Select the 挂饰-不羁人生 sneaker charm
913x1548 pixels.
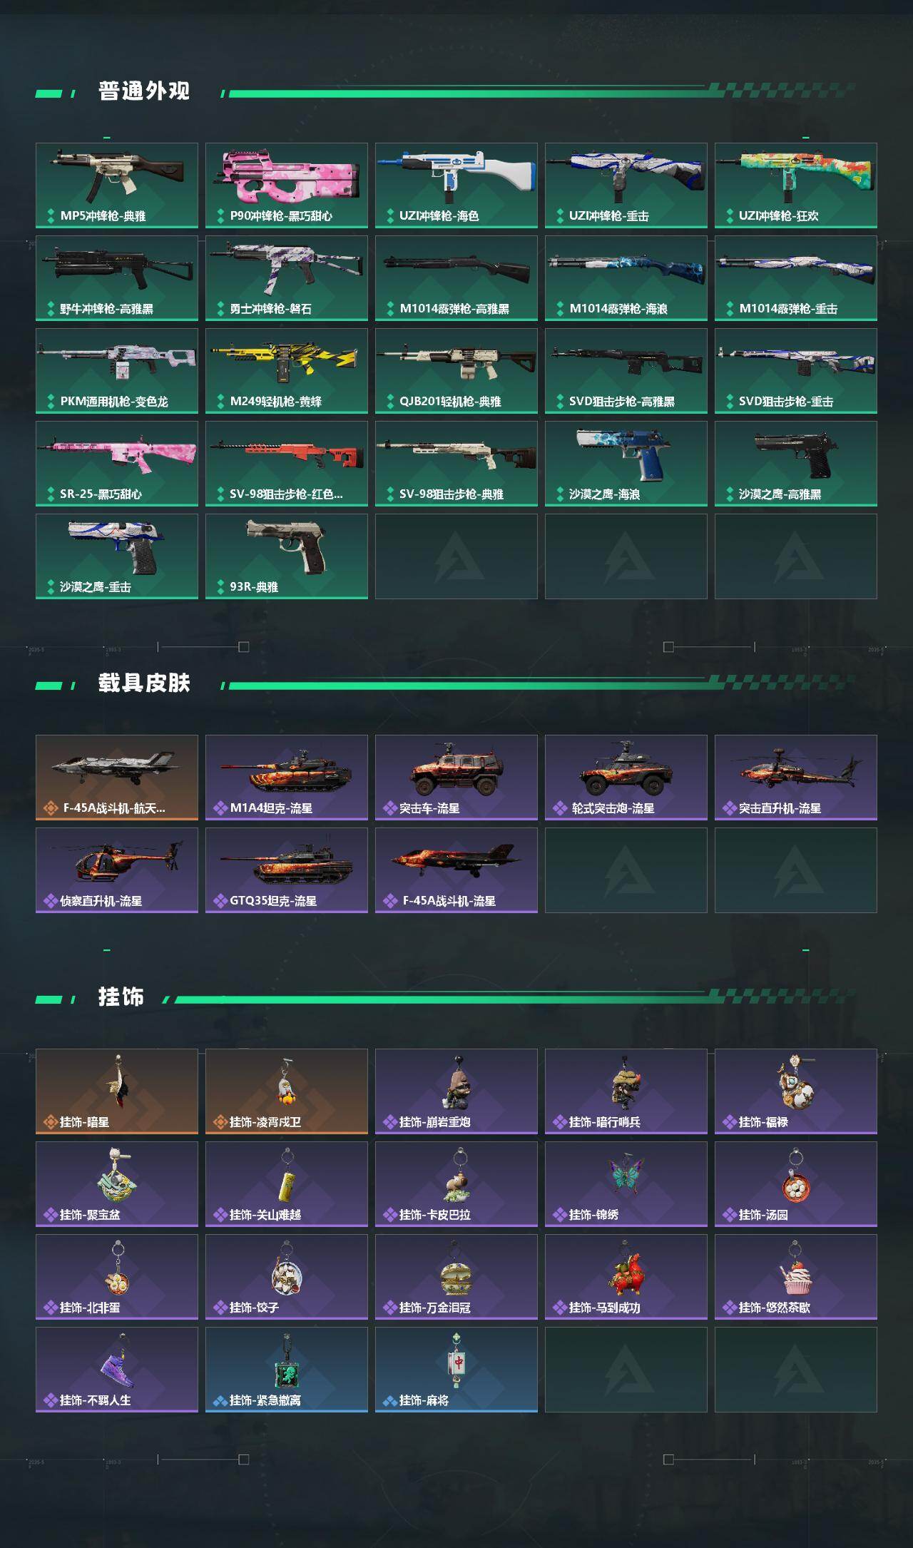click(117, 1370)
